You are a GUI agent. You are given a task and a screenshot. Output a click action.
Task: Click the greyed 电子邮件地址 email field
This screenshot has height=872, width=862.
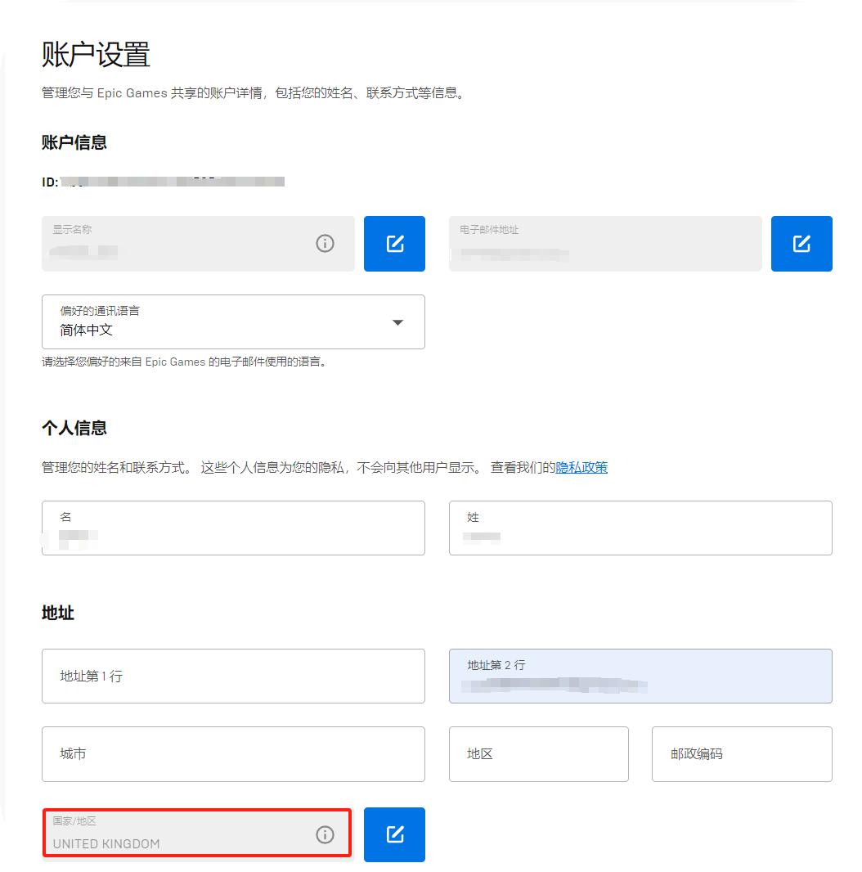coord(605,244)
